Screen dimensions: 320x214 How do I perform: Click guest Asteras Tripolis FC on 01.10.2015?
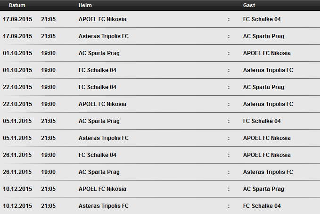tap(268, 70)
